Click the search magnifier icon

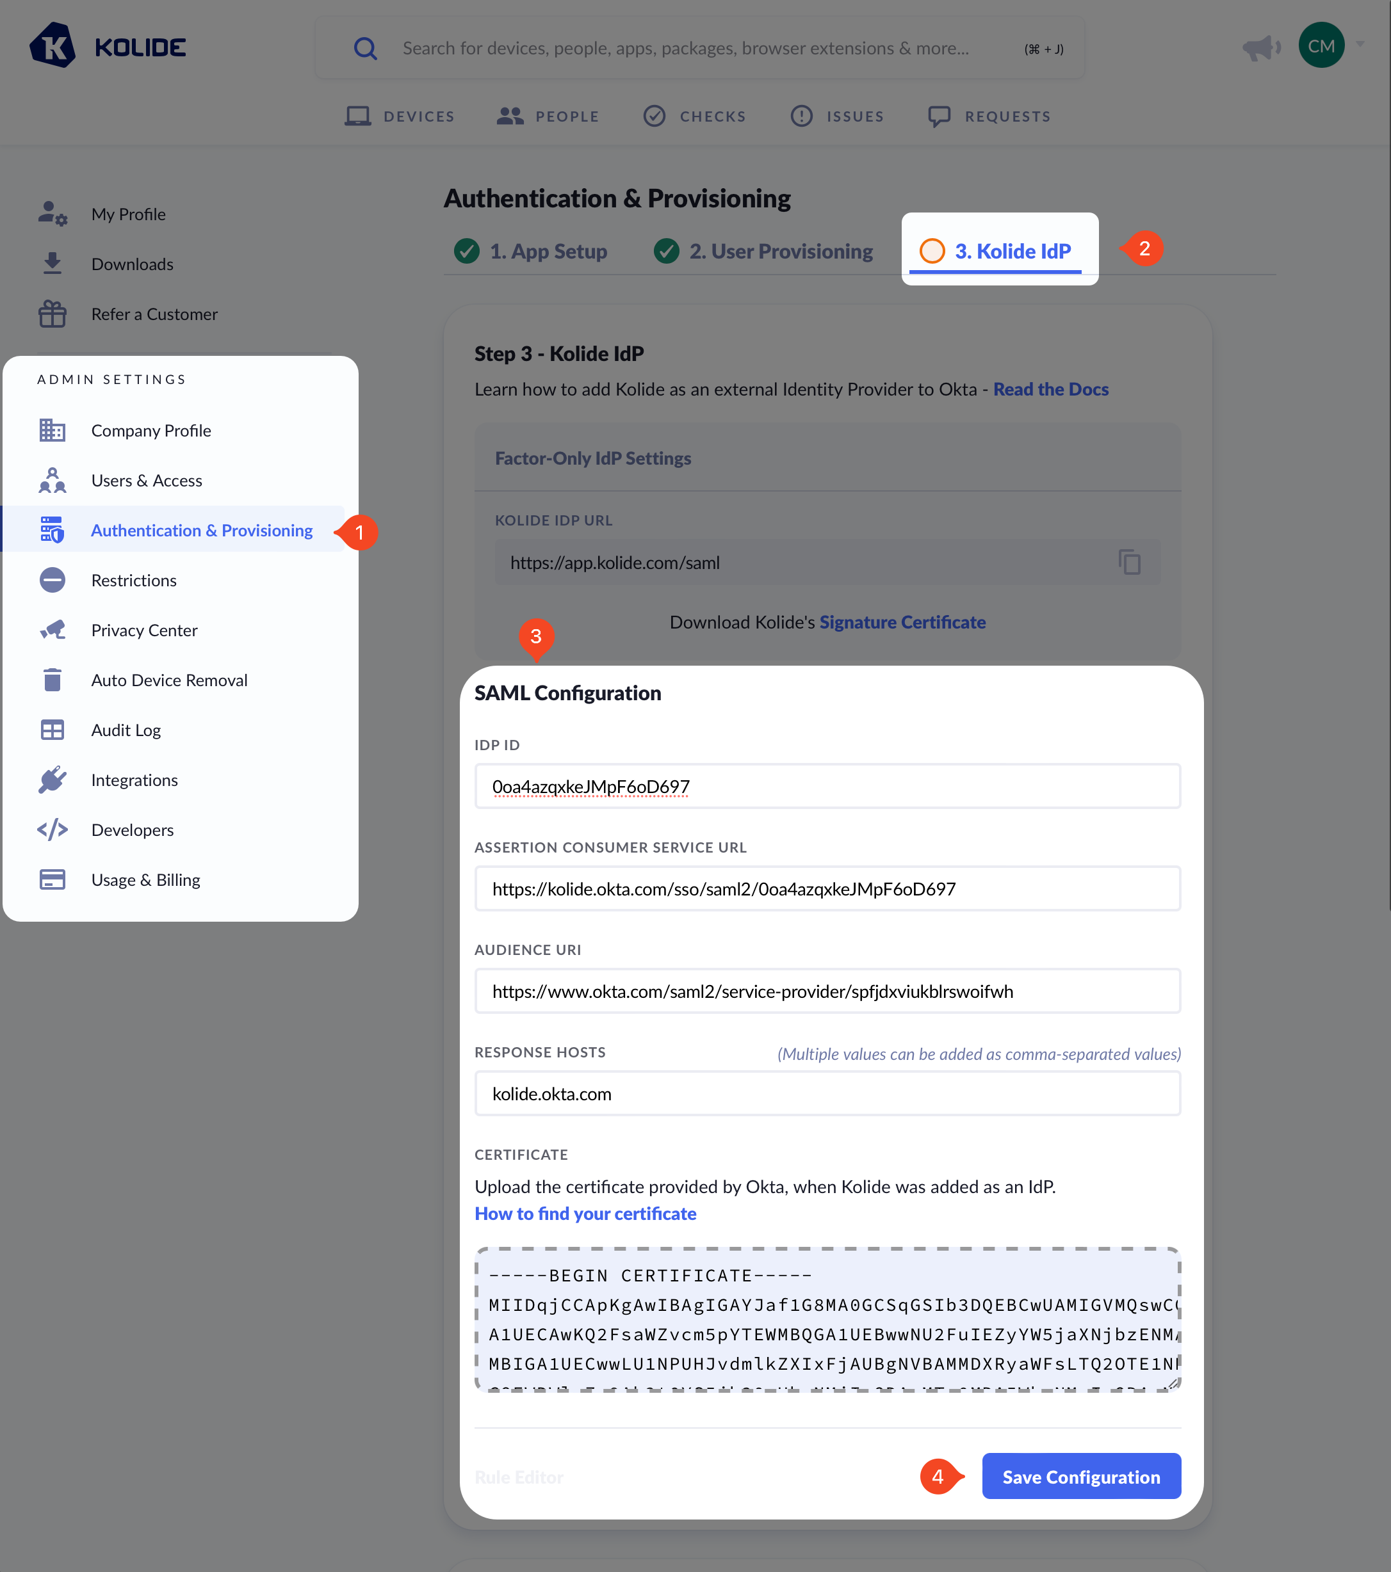(366, 49)
